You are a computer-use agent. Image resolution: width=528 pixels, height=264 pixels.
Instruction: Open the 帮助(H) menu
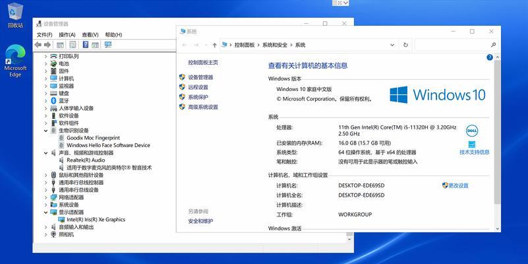pos(113,35)
